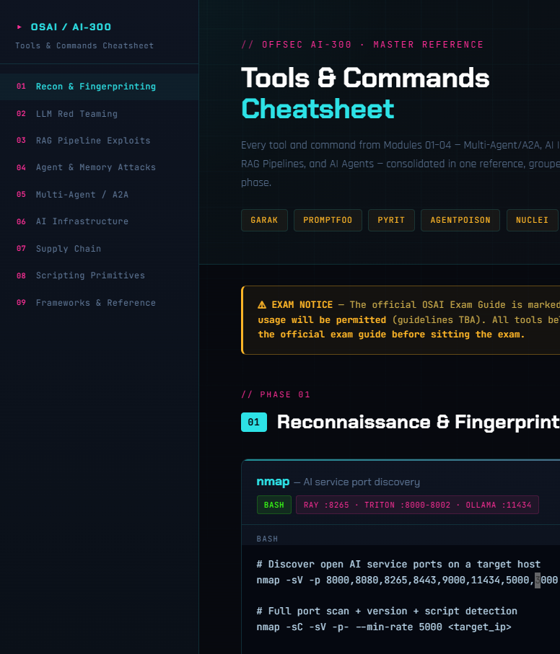Go to LLM Red Teaming section
Screen dimensions: 560x654
click(100, 114)
